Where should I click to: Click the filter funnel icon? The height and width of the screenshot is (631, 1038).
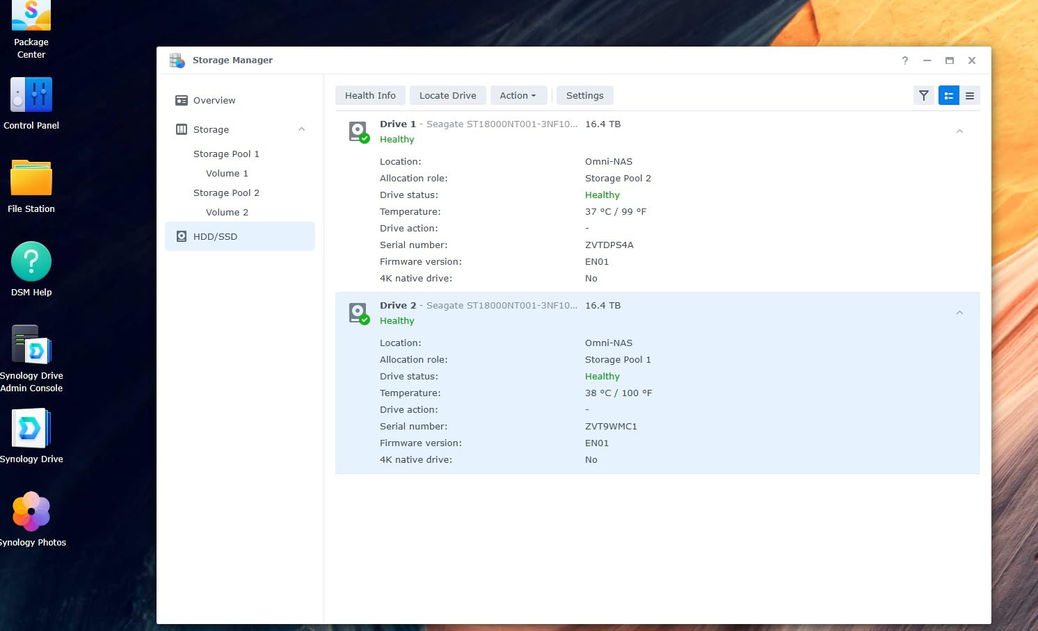click(x=924, y=95)
